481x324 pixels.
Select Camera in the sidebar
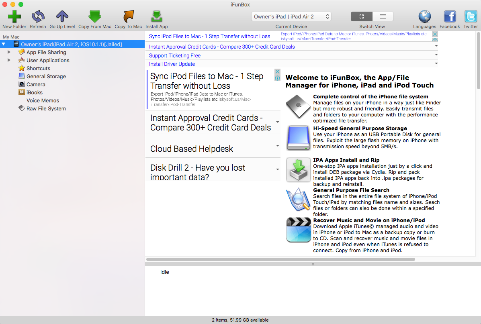[x=36, y=84]
